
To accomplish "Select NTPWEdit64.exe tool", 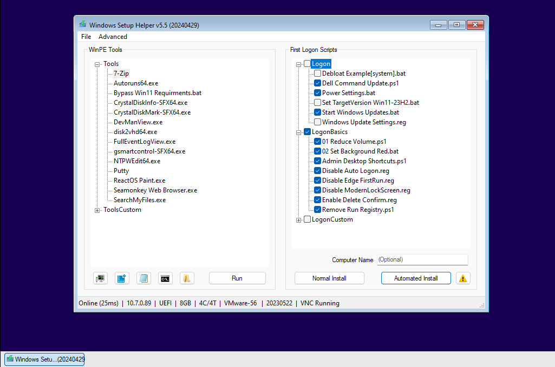I will tap(137, 161).
